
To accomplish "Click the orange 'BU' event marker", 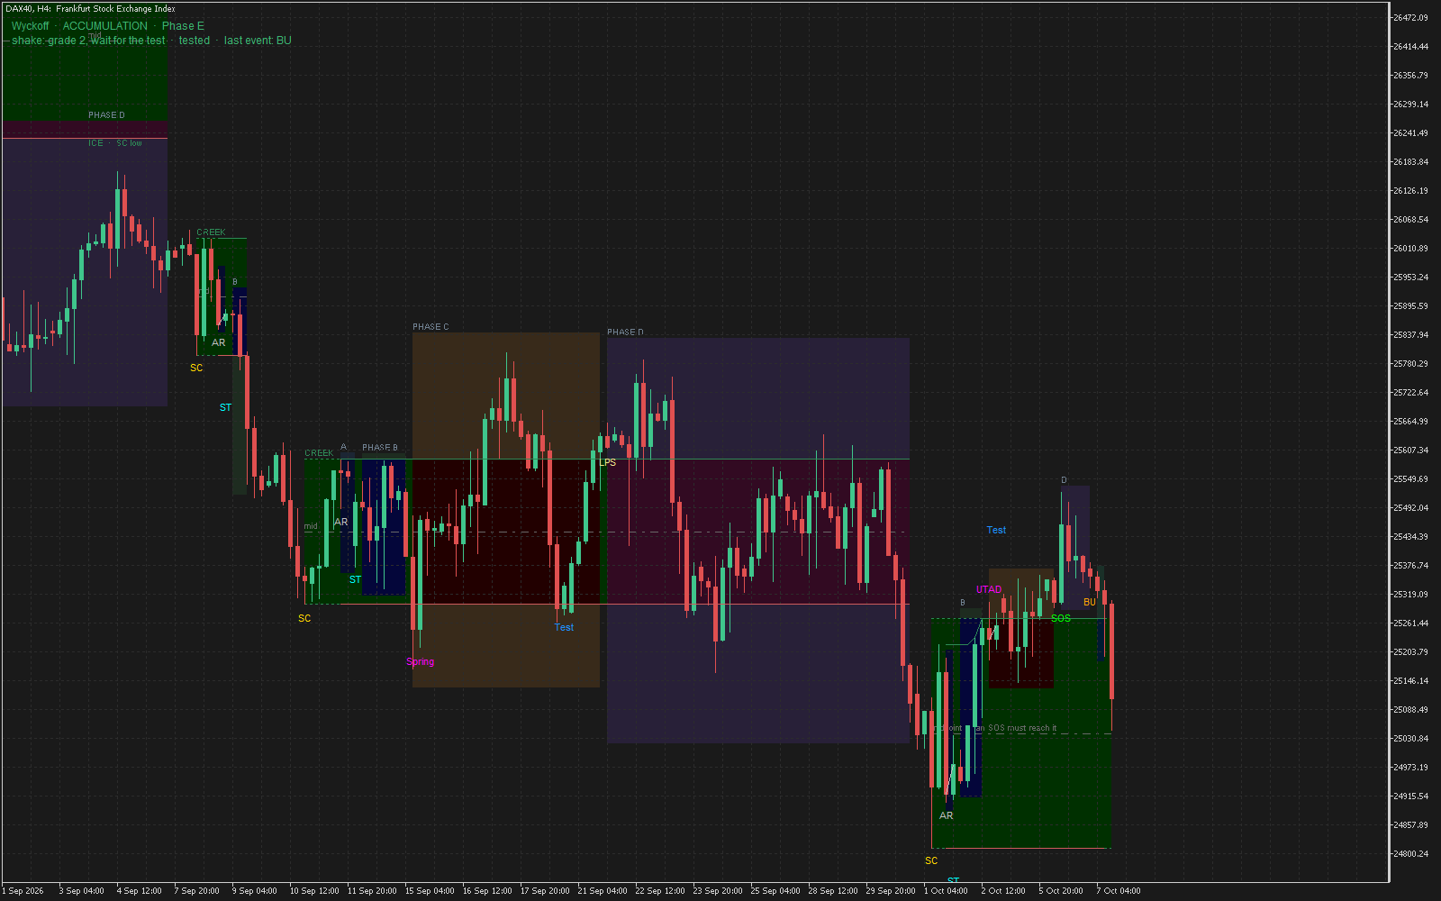I will [1090, 602].
